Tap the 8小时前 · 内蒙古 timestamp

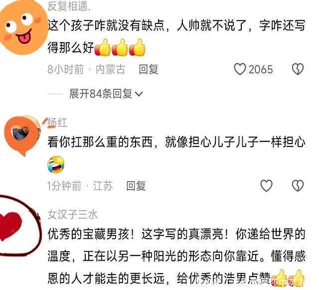86,69
